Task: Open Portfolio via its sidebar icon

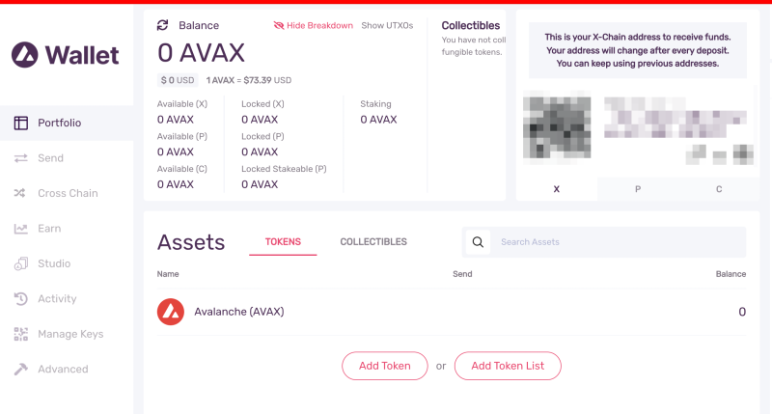Action: (20, 124)
